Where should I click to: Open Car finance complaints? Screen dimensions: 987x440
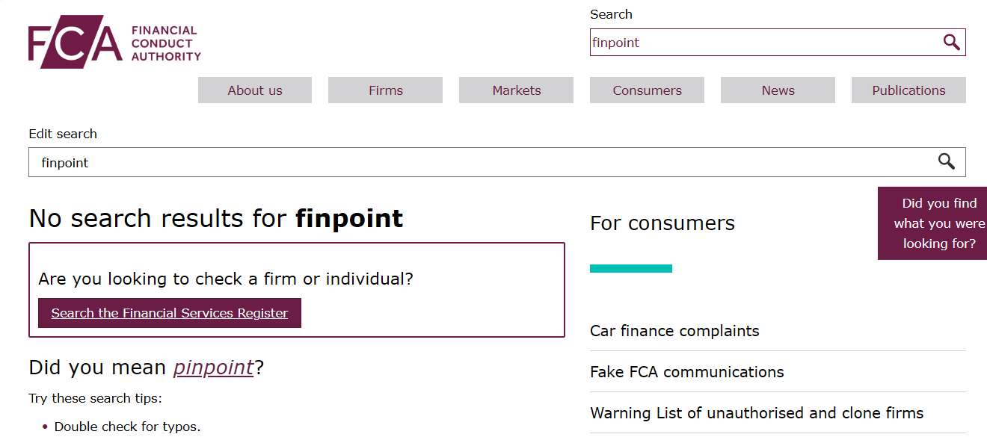(x=674, y=331)
